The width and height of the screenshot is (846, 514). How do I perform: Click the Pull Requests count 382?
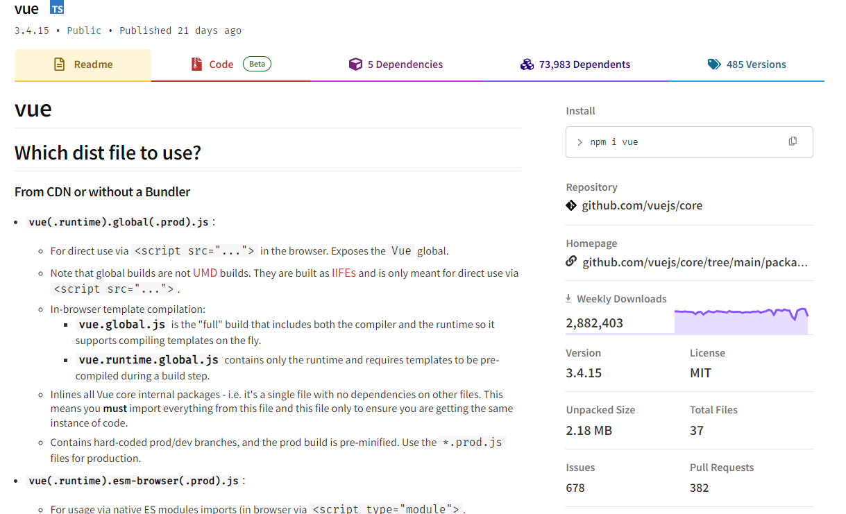[x=700, y=488]
